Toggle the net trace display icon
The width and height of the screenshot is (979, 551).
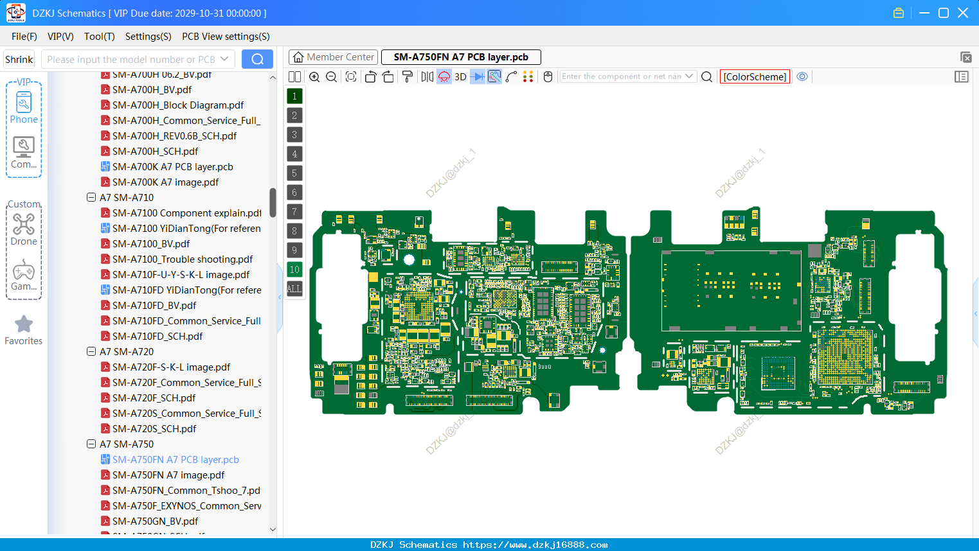[x=494, y=76]
